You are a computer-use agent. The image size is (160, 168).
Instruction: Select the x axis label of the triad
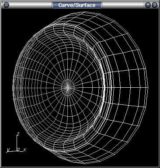[x=25, y=150]
